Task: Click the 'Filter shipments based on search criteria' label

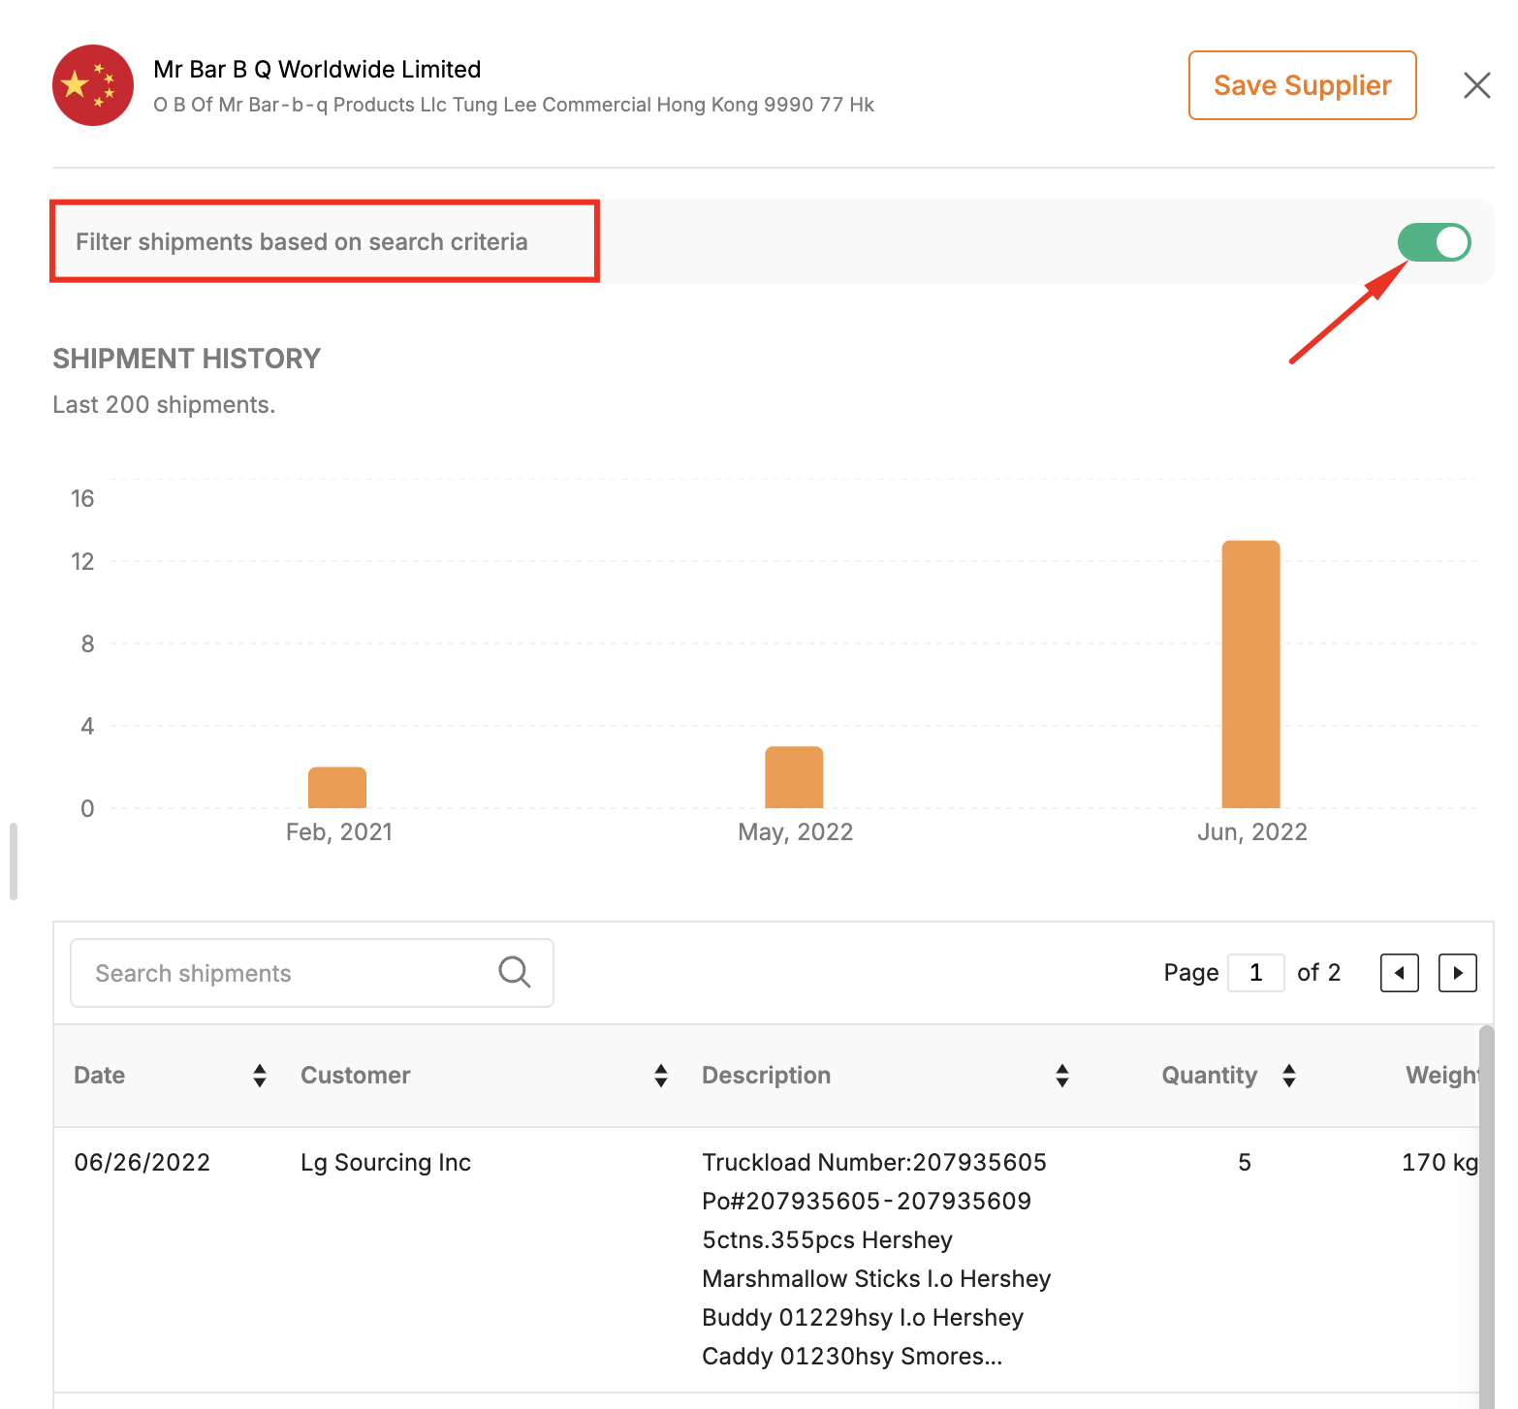Action: (301, 242)
